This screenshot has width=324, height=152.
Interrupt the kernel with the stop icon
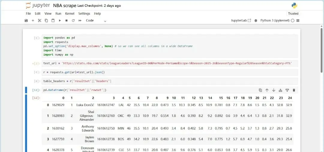[66, 20]
